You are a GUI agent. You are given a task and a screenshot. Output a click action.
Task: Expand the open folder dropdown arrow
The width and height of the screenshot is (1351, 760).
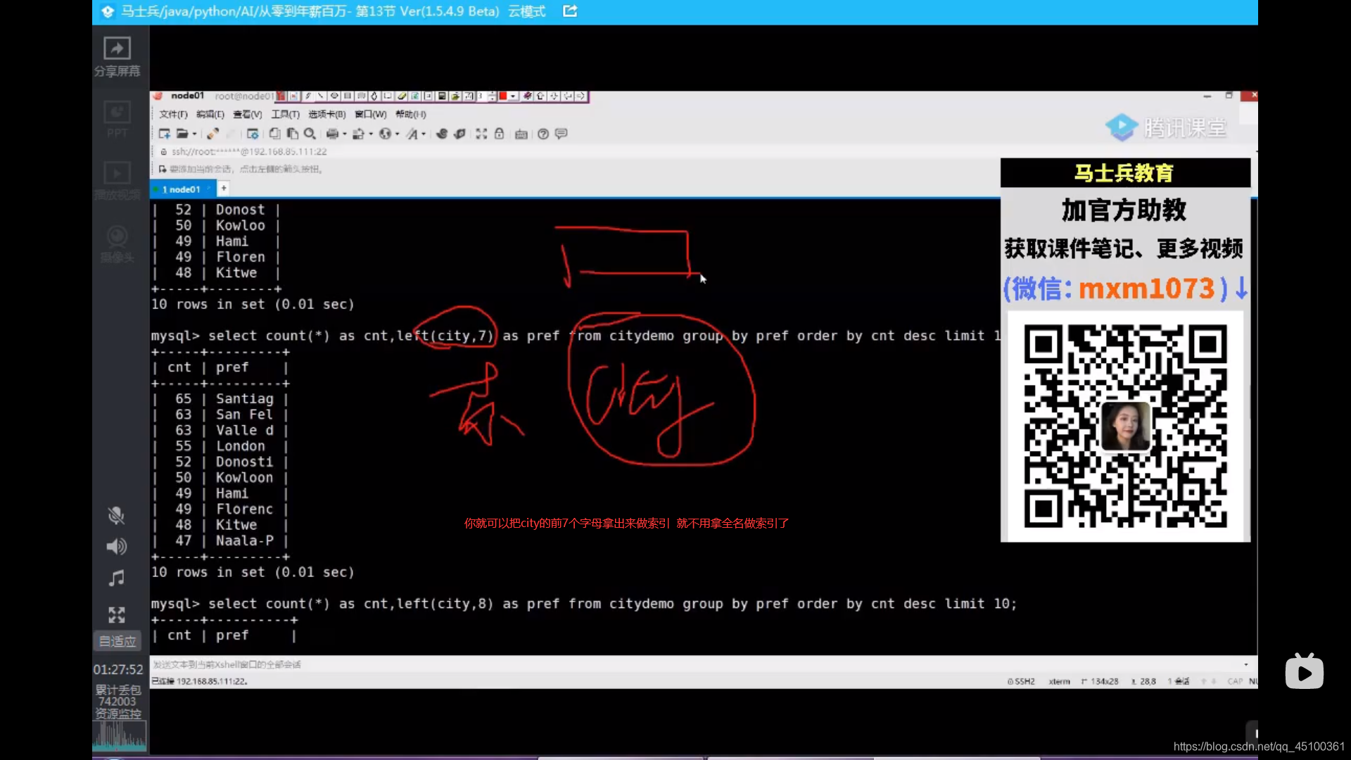(194, 134)
